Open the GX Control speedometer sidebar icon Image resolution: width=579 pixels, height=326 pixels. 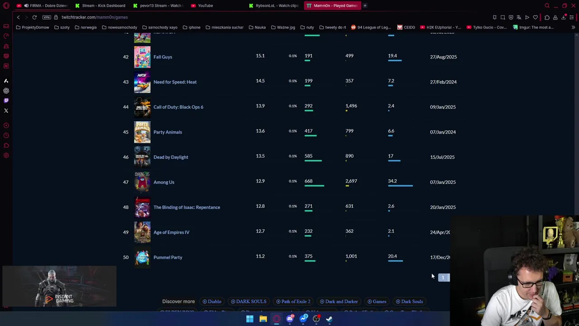click(x=6, y=36)
